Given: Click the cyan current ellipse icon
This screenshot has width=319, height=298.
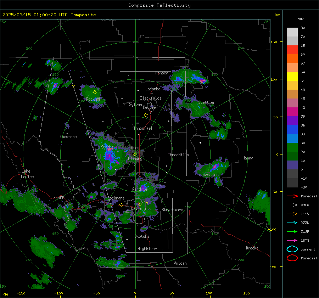Looking at the screenshot, I should (292, 249).
